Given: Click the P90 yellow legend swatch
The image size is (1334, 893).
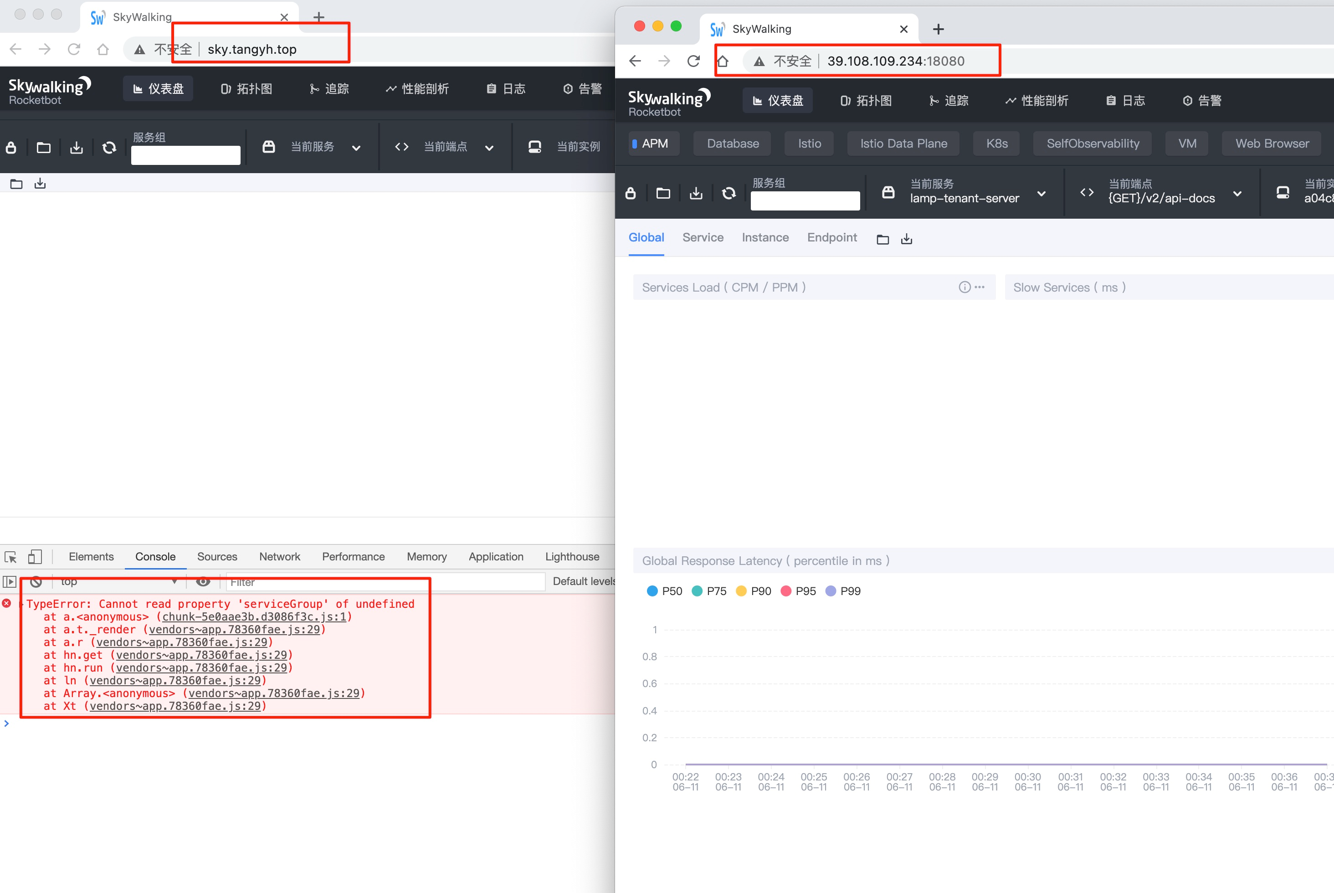Looking at the screenshot, I should 741,591.
